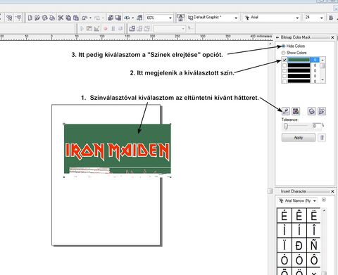Click the Open file icon

(x=37, y=18)
